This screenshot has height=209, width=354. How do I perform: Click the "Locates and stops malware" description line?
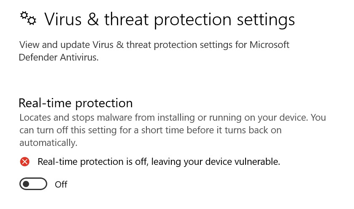coord(172,117)
